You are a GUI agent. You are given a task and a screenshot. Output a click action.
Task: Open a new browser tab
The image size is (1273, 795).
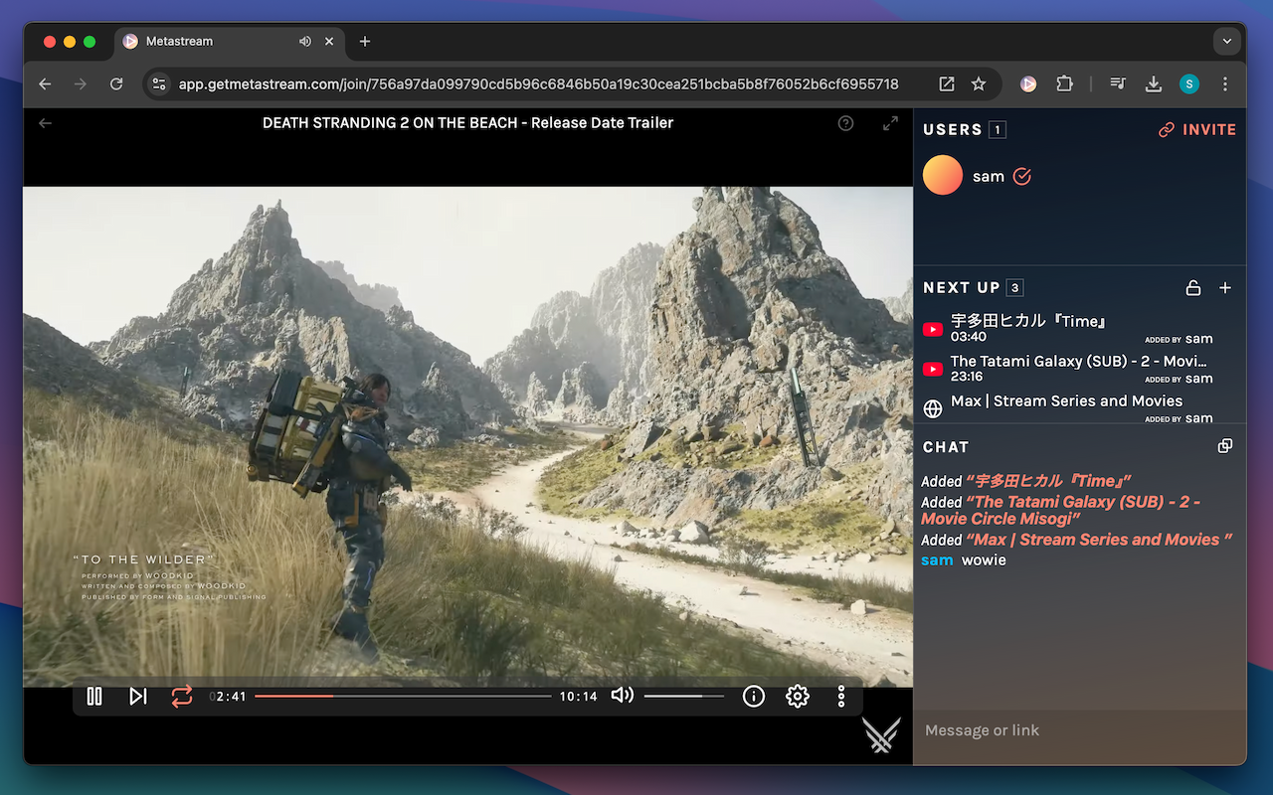point(365,42)
